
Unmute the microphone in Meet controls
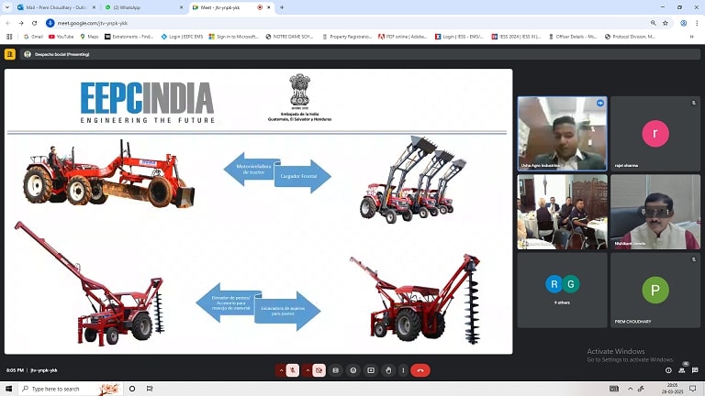point(292,370)
